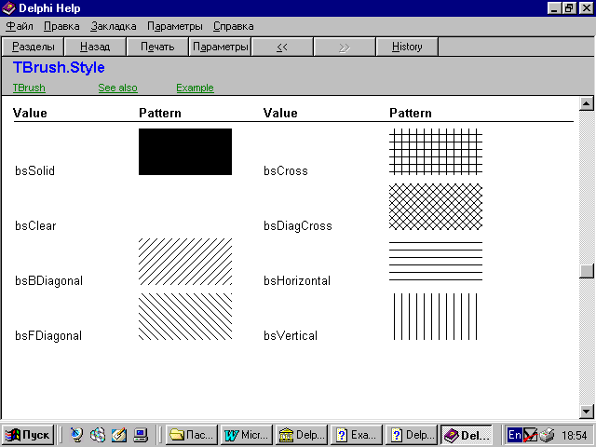Viewport: 596px width, 447px height.
Task: Click the bsBDiagonal text
Action: (48, 281)
